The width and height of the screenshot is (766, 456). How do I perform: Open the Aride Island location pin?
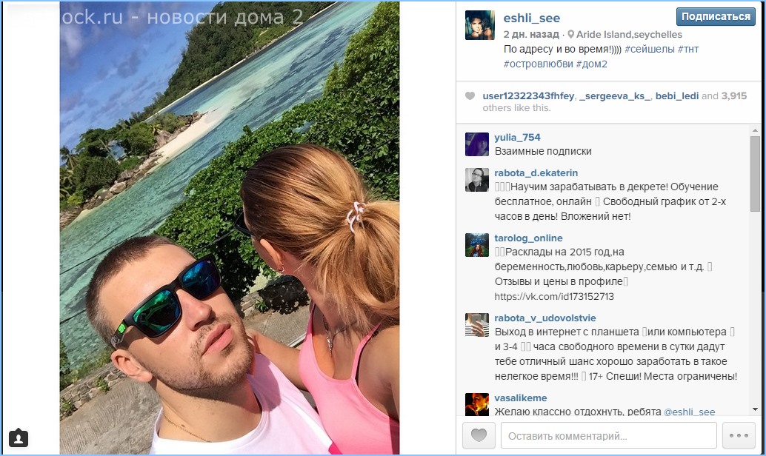coord(570,34)
